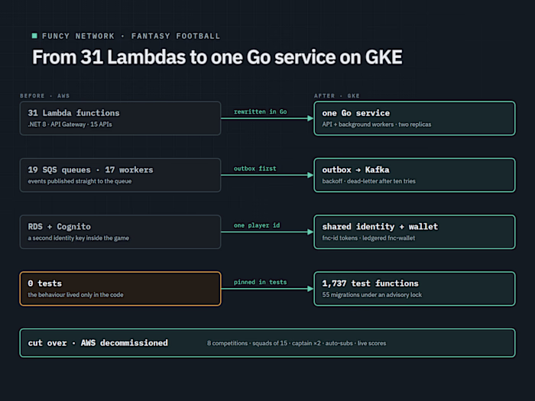This screenshot has width=535, height=401.
Task: Click the 'FUNCY NETWORK · FANTASY FOOTBALL' header text
Action: [131, 36]
